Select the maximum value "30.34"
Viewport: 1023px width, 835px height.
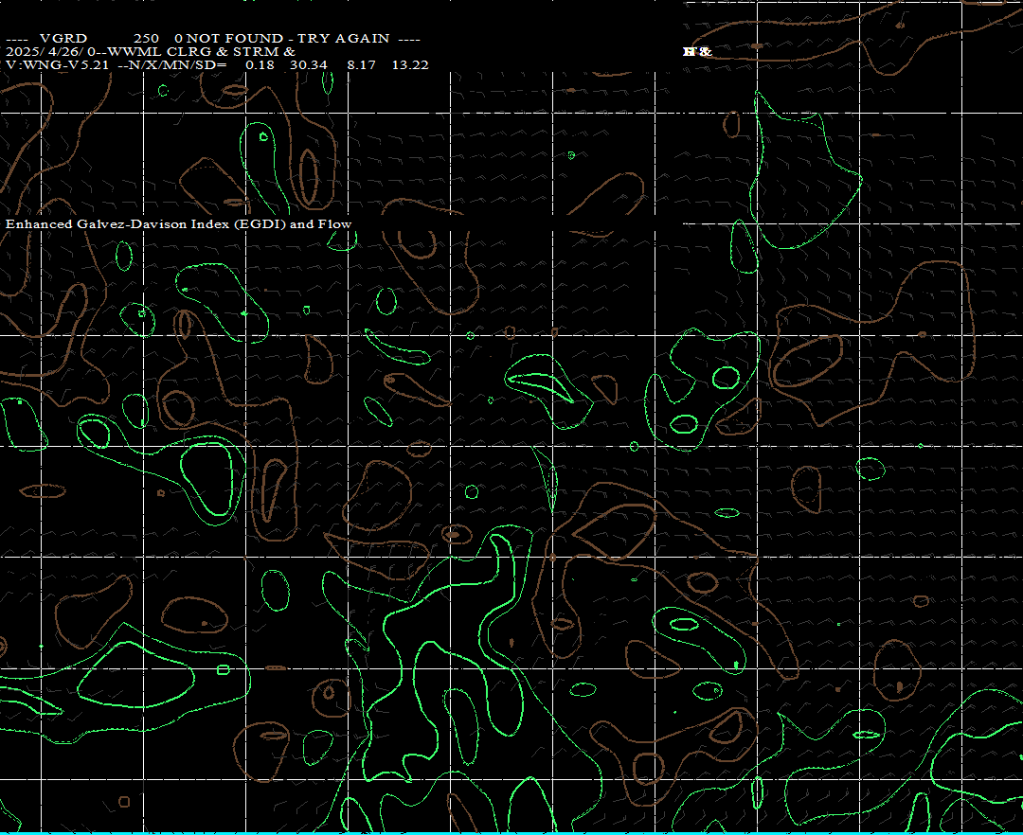tap(309, 65)
